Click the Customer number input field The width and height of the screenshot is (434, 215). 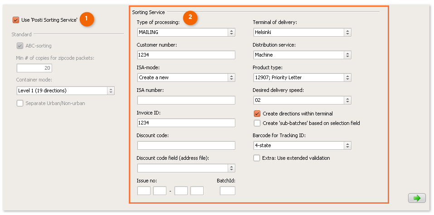pos(186,55)
